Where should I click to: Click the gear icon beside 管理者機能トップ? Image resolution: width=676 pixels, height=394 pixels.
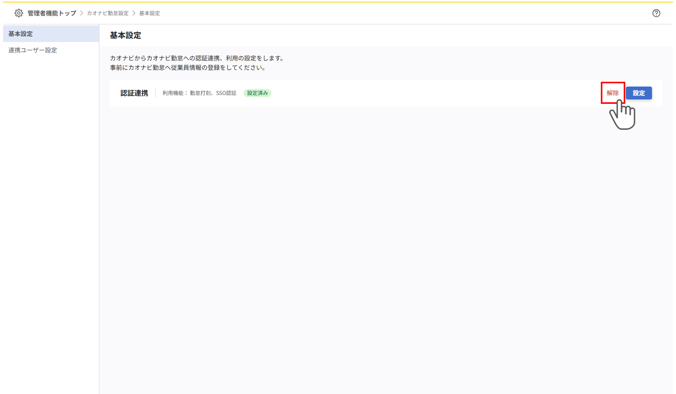[18, 13]
